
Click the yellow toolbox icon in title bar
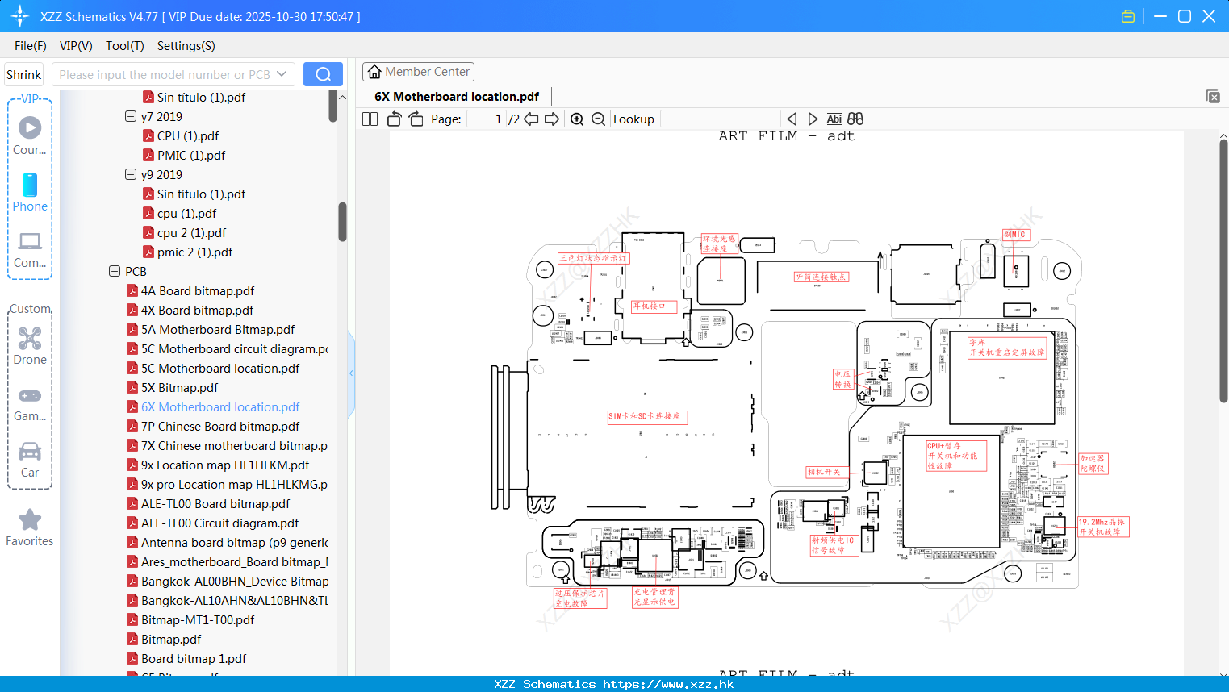coord(1128,16)
